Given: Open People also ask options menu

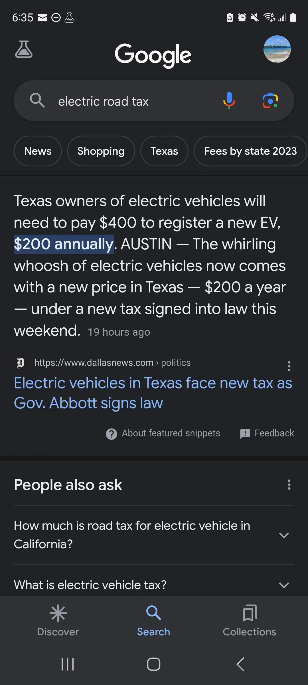Looking at the screenshot, I should pyautogui.click(x=289, y=485).
